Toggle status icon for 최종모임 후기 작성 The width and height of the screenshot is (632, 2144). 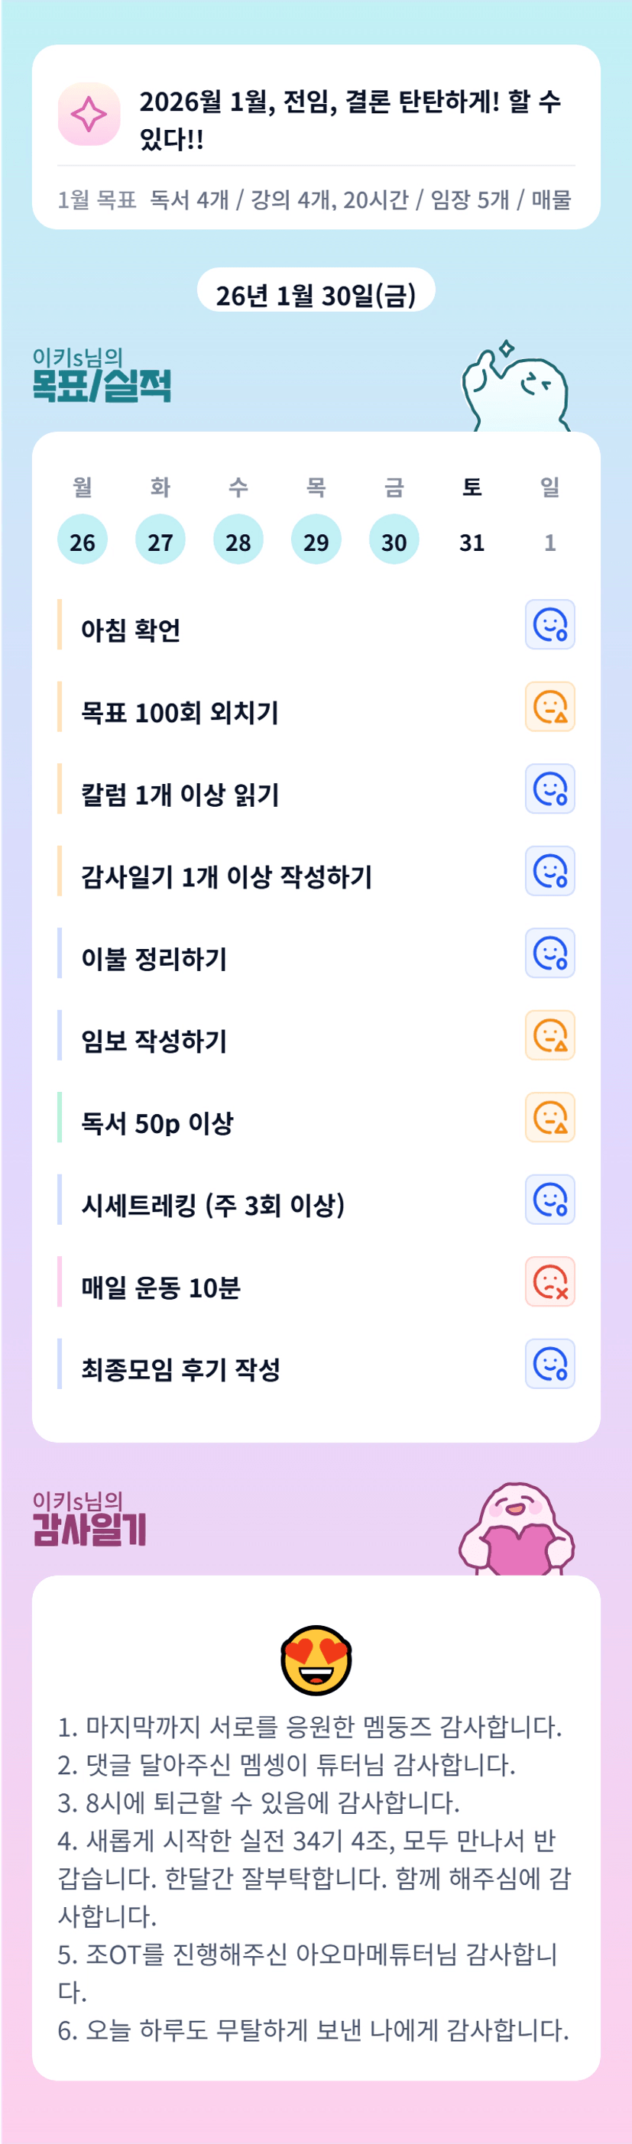[x=549, y=1364]
